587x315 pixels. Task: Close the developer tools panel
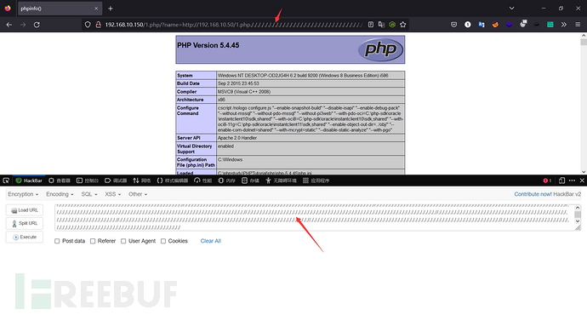(x=582, y=180)
